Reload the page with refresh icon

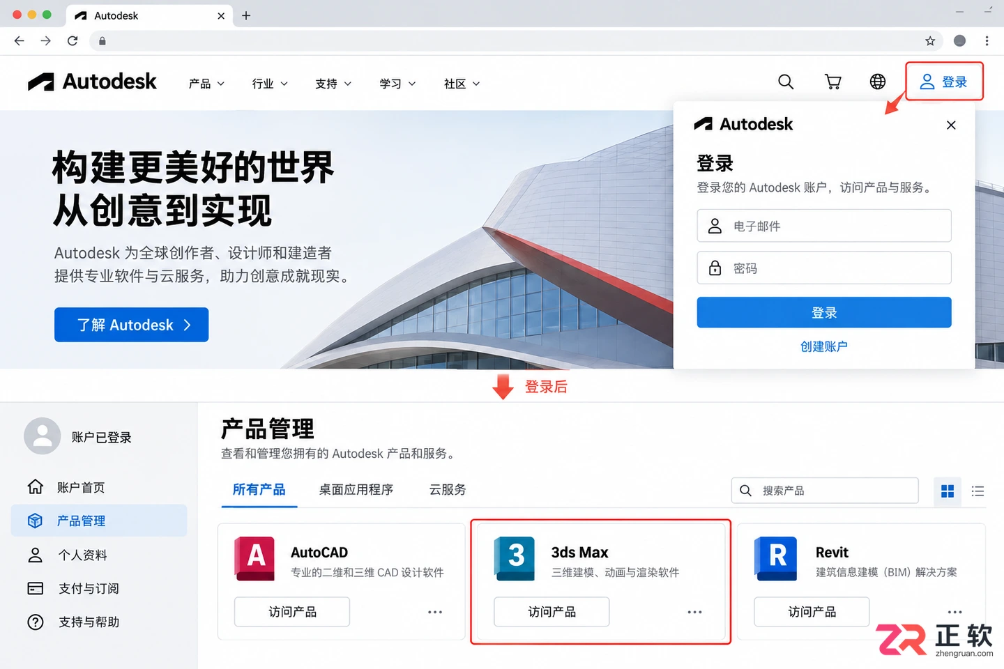[73, 41]
